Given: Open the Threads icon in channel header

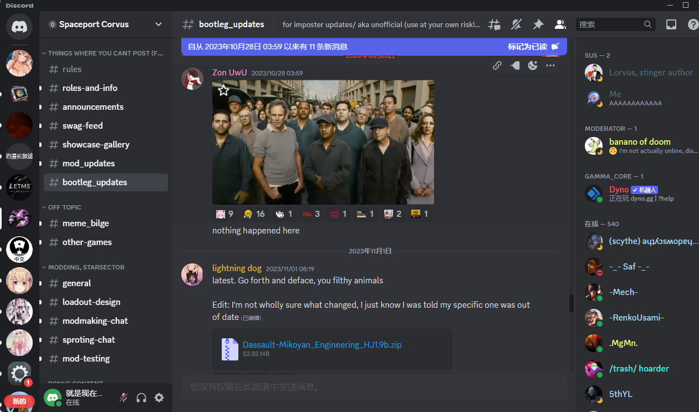Looking at the screenshot, I should click(494, 24).
